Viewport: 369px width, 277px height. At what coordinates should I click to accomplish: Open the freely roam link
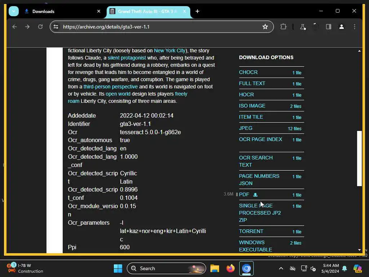[181, 94]
